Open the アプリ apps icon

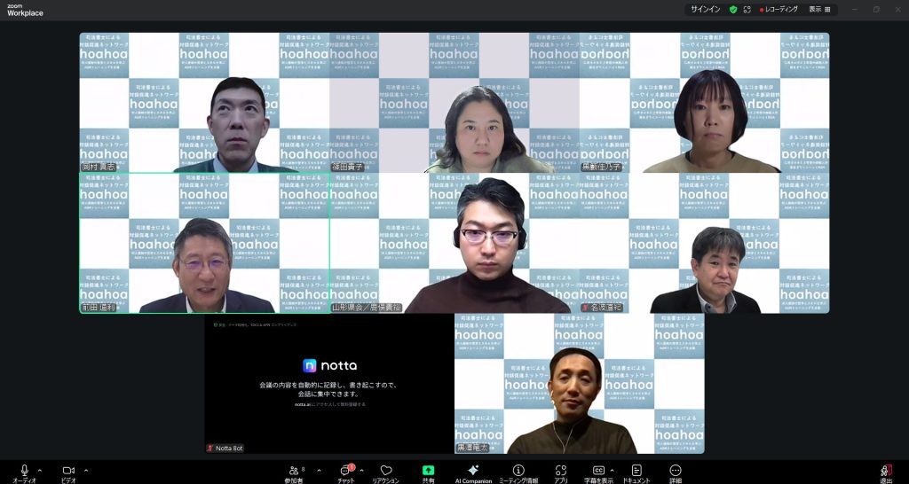coord(560,471)
